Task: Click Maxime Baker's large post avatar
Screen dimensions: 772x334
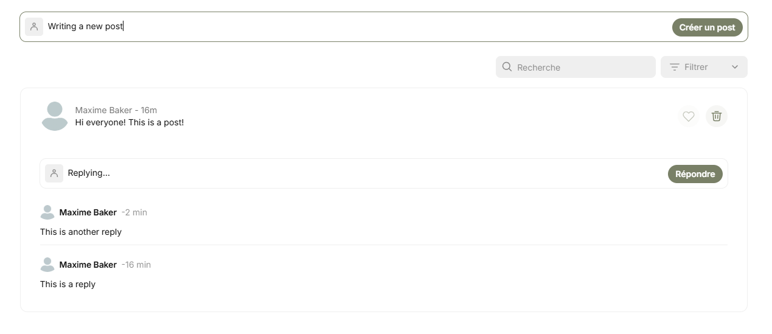Action: point(55,116)
